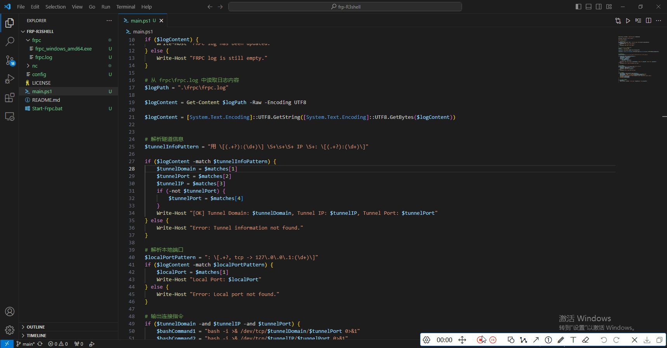This screenshot has height=348, width=667.
Task: Run the PowerShell file with play icon
Action: click(x=628, y=21)
